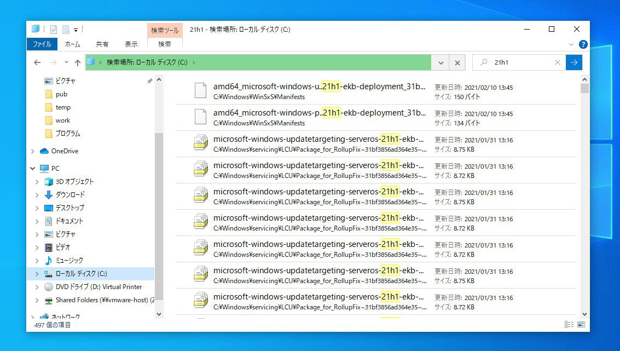The image size is (620, 351).
Task: Click the navigation pane scroll down arrow
Action: tap(159, 314)
